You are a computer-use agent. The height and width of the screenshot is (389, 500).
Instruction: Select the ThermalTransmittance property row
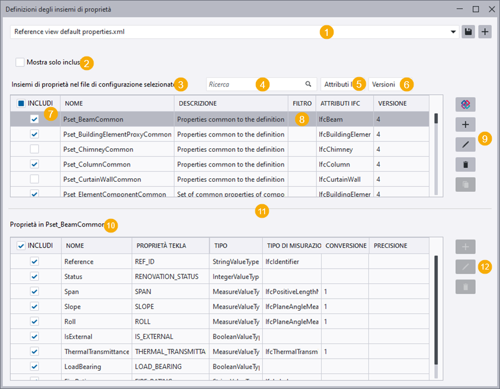pyautogui.click(x=96, y=351)
